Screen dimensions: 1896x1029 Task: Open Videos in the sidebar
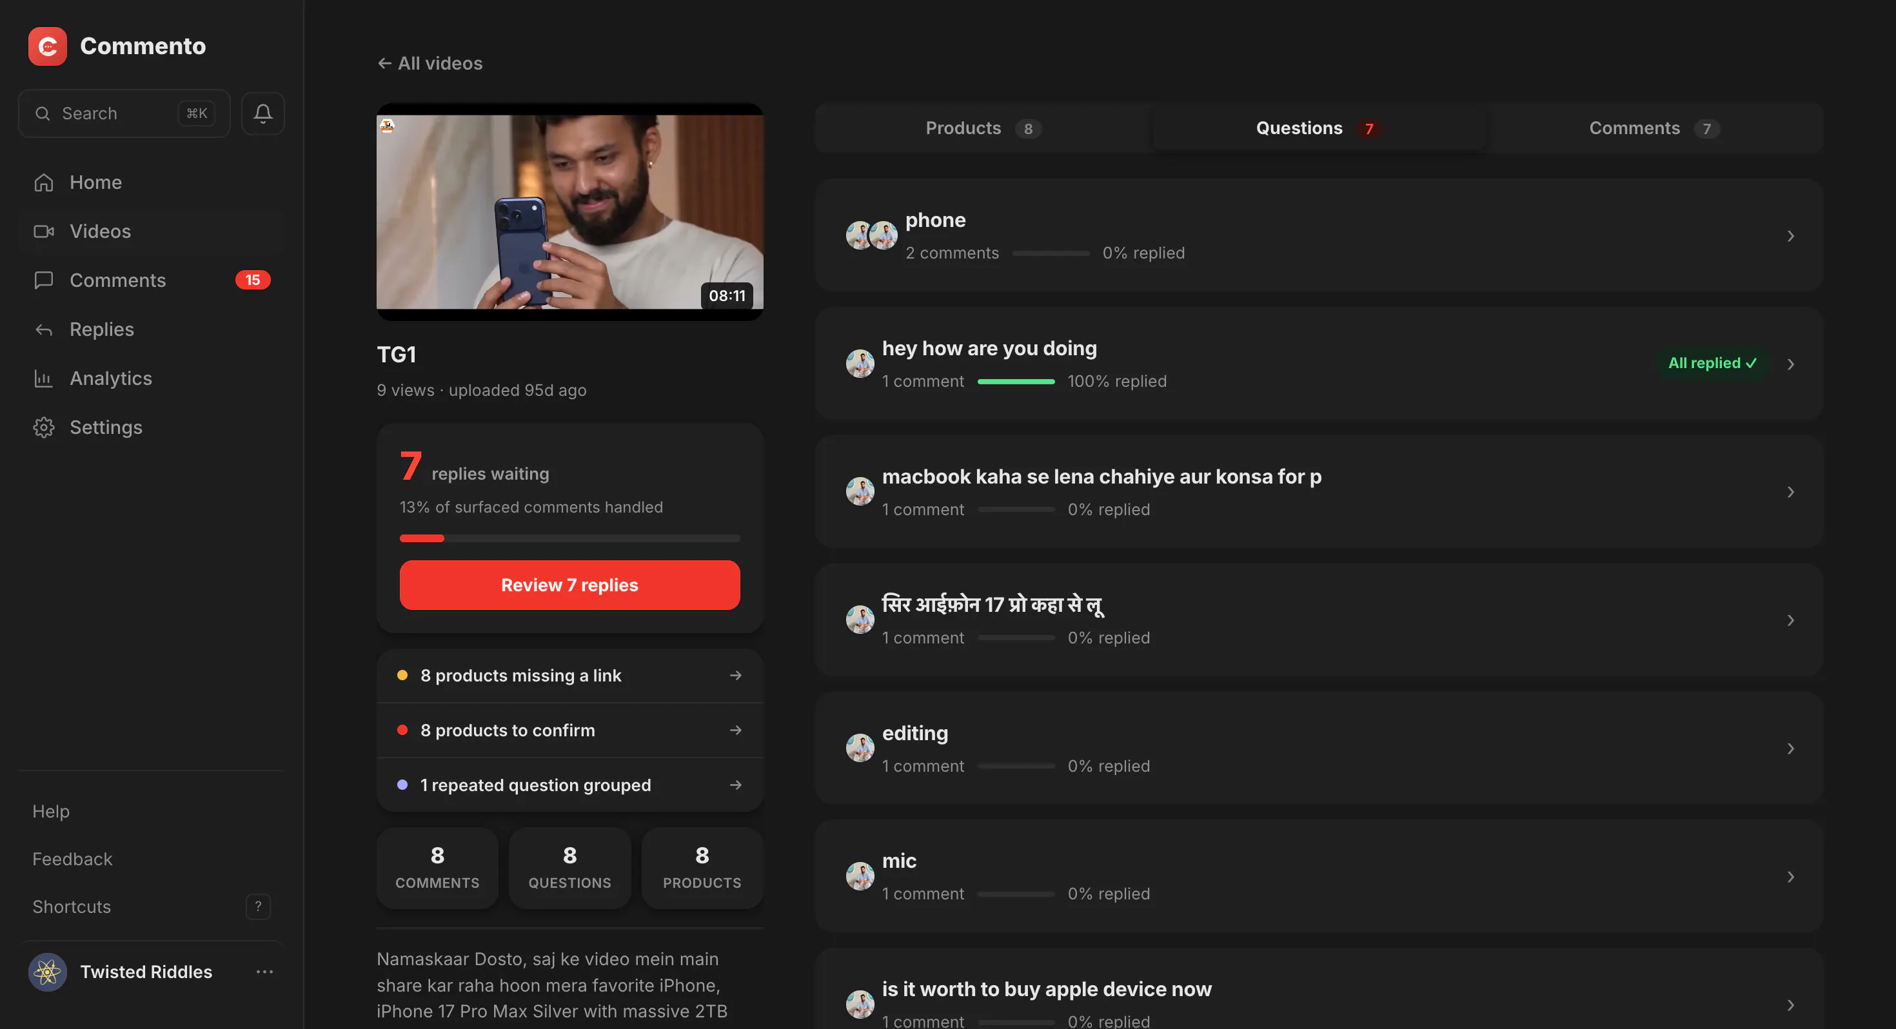tap(152, 231)
